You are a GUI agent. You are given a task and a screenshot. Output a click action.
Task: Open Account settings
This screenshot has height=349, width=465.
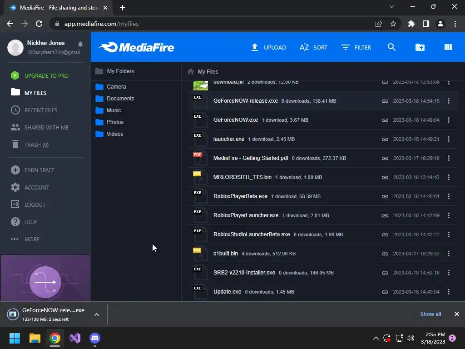(30, 187)
